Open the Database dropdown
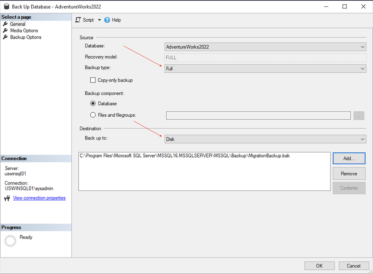This screenshot has height=274, width=373. [362, 47]
